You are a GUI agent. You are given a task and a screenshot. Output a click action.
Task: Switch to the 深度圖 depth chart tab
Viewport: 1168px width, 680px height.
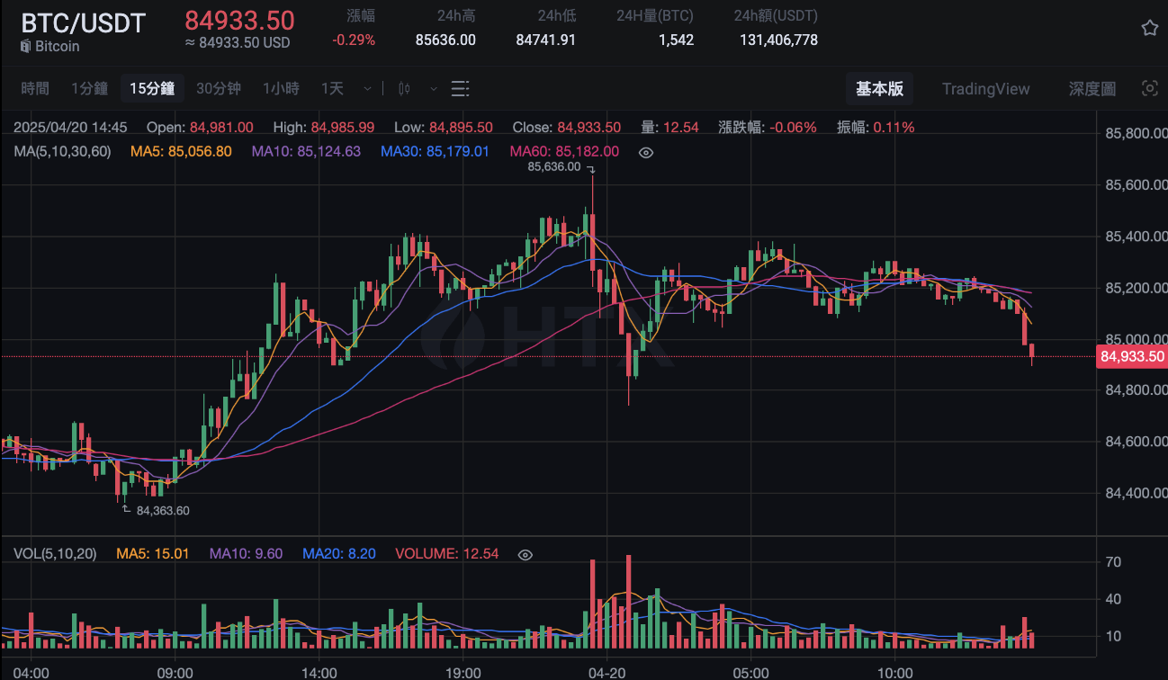(1092, 88)
